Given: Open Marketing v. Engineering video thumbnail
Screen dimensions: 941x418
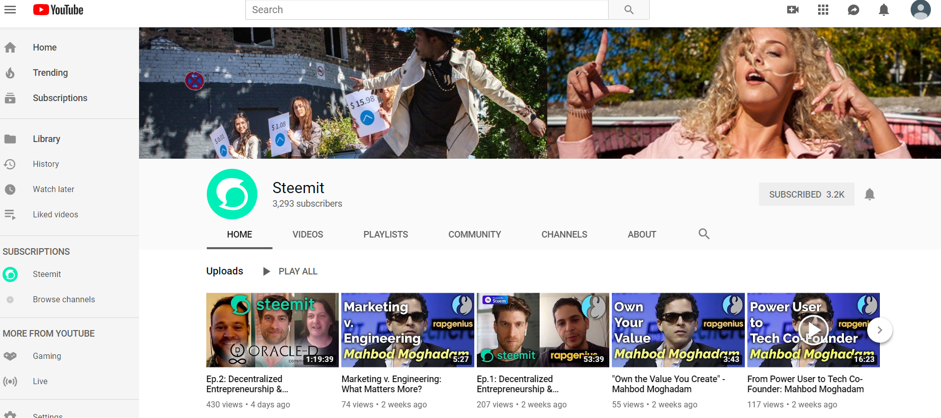Looking at the screenshot, I should [x=408, y=330].
